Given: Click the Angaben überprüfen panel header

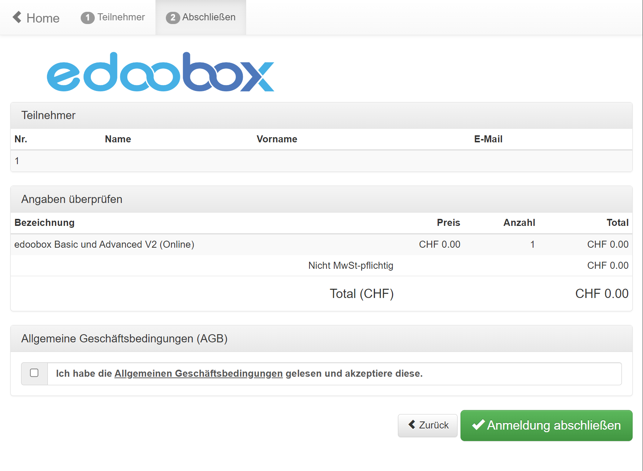Looking at the screenshot, I should pyautogui.click(x=72, y=199).
